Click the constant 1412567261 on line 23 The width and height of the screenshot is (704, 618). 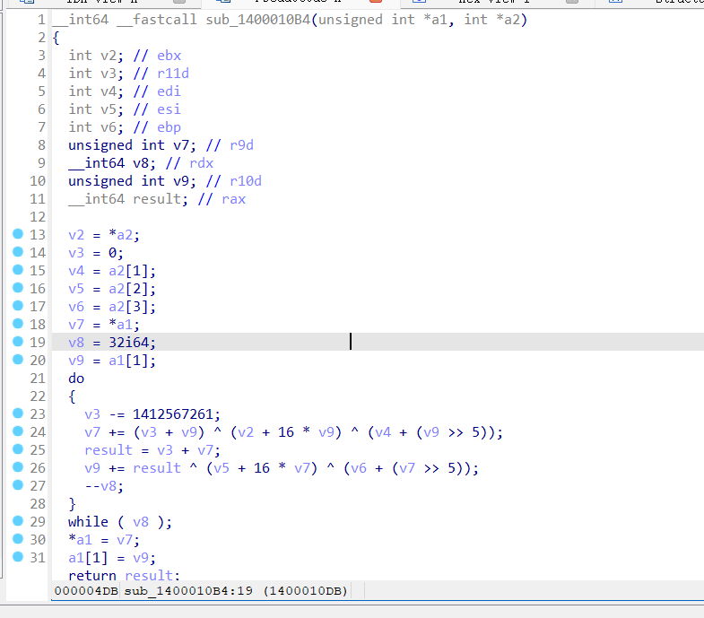click(176, 413)
